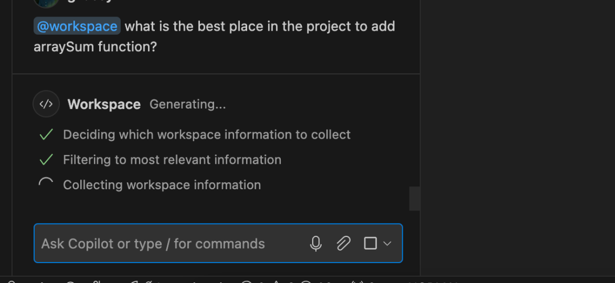Click the user avatar above the message
Viewport: 615px width, 283px height.
pyautogui.click(x=46, y=2)
